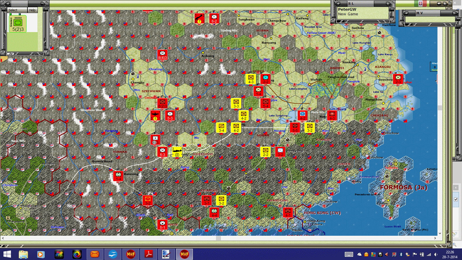Click the map's vertical scrollbar down arrow
The height and width of the screenshot is (260, 462).
pos(440,233)
